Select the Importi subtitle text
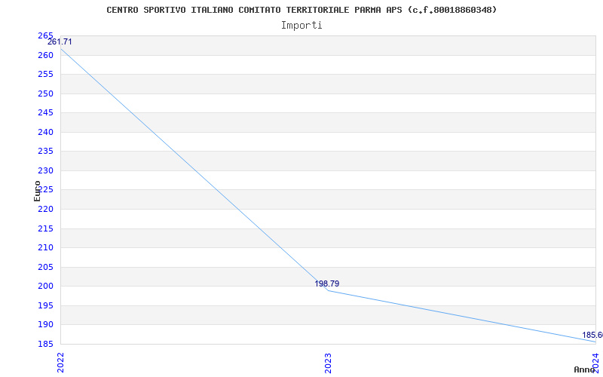Viewport: 603px width, 377px height. tap(301, 26)
